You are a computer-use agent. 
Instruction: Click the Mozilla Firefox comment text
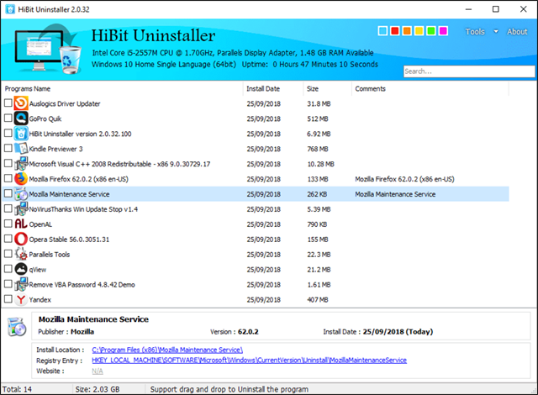[x=404, y=179]
